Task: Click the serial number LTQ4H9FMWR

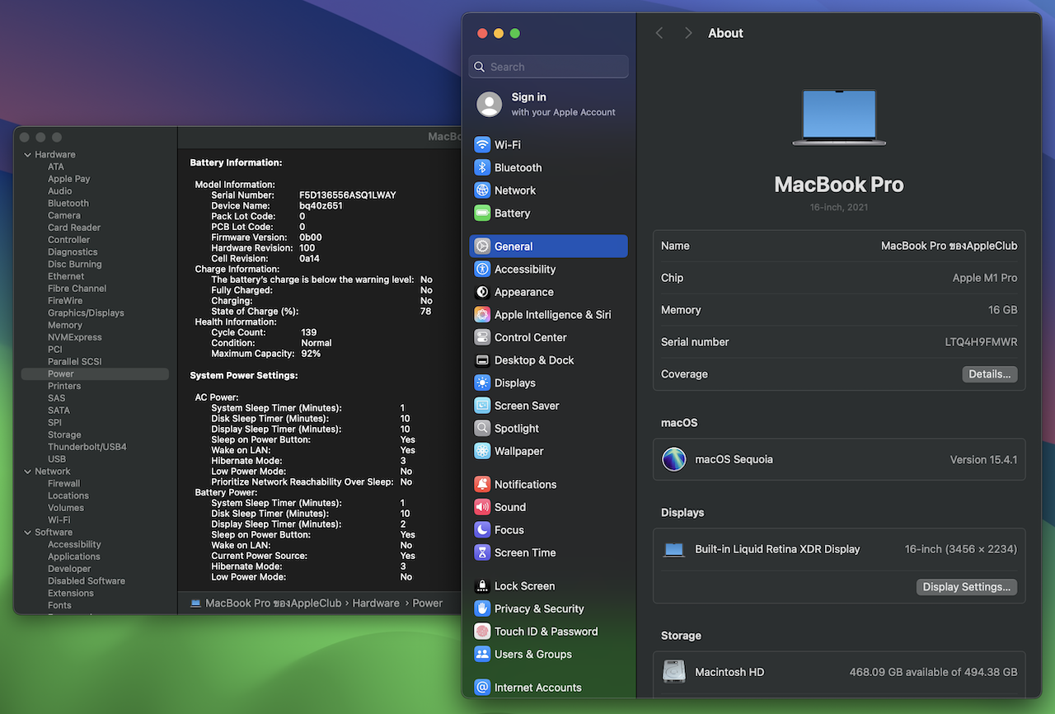Action: pyautogui.click(x=981, y=342)
